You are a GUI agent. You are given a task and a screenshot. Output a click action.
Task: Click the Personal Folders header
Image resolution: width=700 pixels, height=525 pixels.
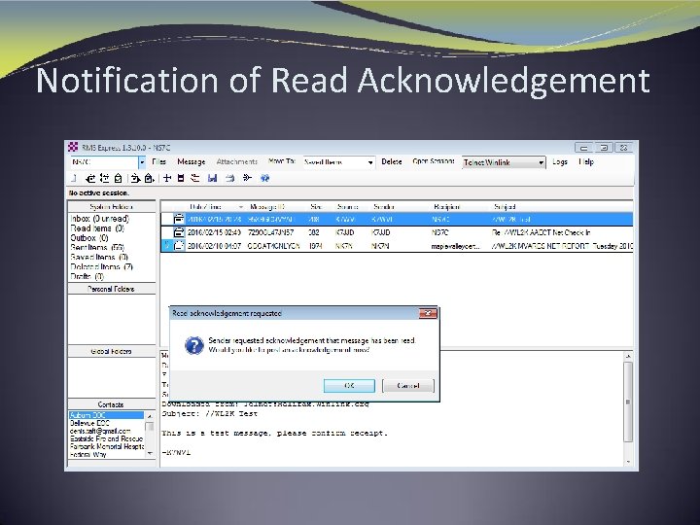coord(112,289)
